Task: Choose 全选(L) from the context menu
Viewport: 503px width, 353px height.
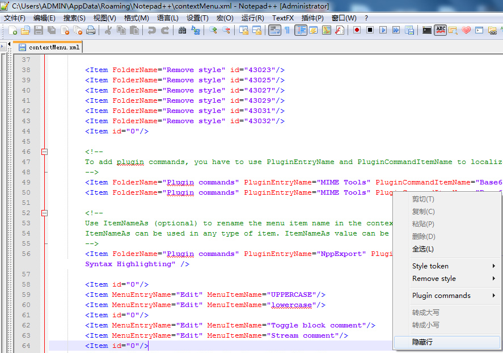Action: point(423,249)
